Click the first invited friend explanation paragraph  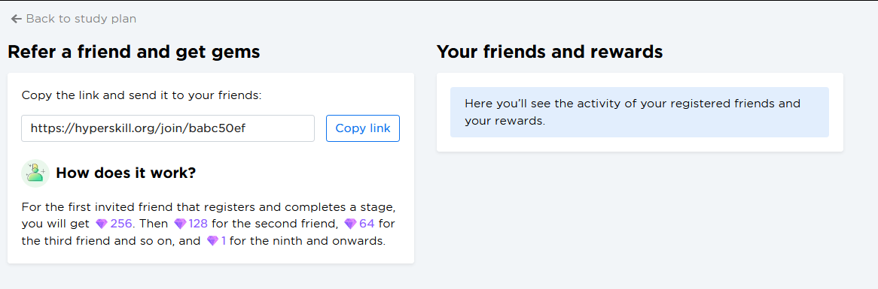pyautogui.click(x=209, y=224)
